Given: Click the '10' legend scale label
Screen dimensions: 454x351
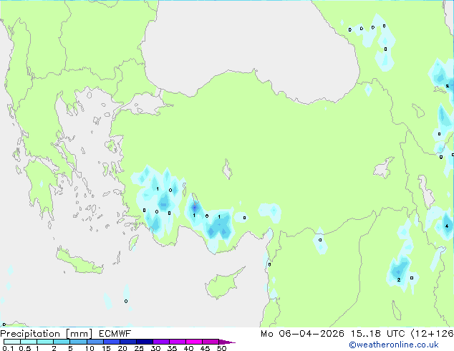Looking at the screenshot, I should click(90, 348).
